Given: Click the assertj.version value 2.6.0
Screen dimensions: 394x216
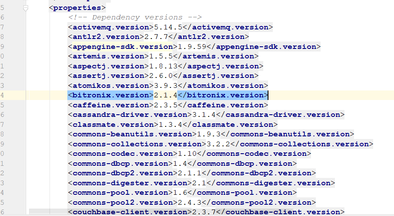Looking at the screenshot, I should point(161,76).
